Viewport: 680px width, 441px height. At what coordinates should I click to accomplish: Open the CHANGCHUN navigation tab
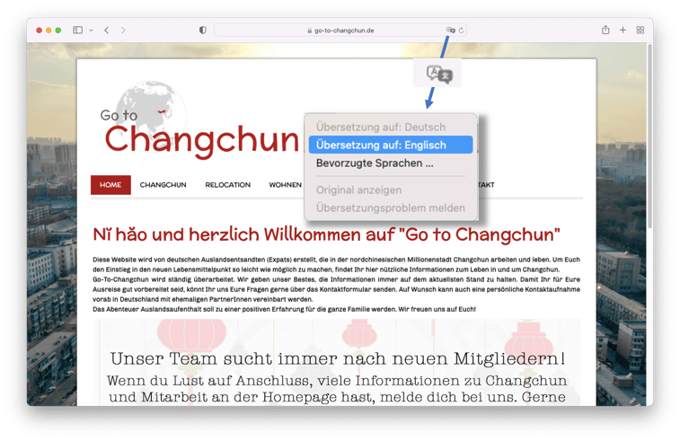coord(163,185)
